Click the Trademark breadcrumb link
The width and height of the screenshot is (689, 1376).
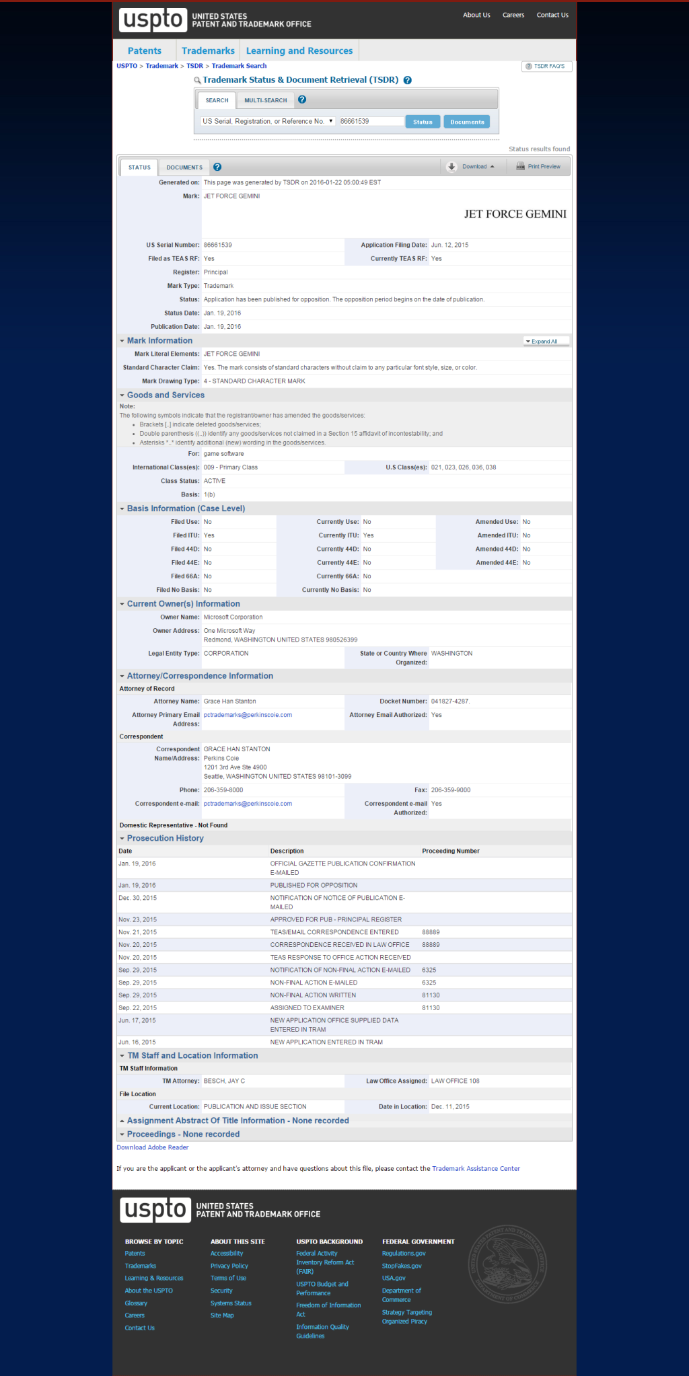(x=162, y=66)
